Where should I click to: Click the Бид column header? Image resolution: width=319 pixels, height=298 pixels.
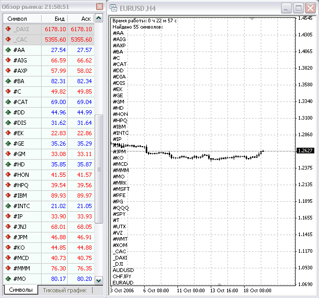[54, 19]
